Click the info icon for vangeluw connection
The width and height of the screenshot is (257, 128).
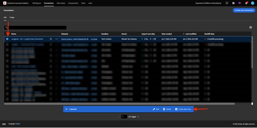click(x=51, y=39)
